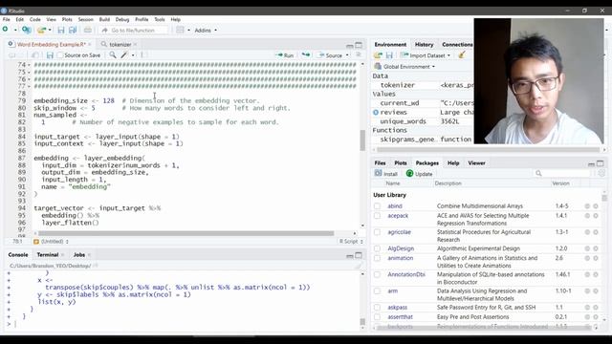Open recent files dropdown arrow
The height and width of the screenshot is (344, 612).
pyautogui.click(x=50, y=30)
